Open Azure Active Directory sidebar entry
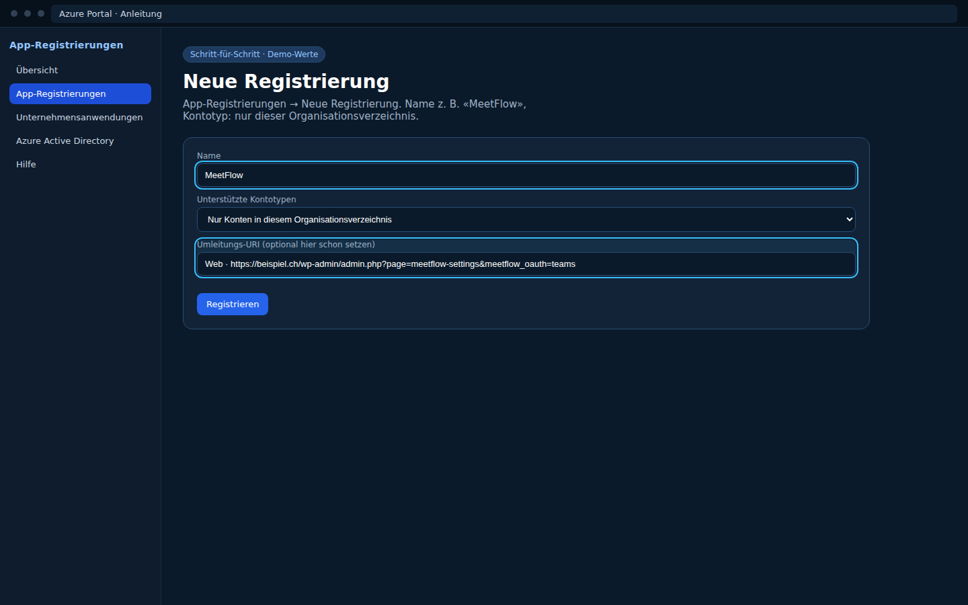Image resolution: width=968 pixels, height=605 pixels. (80, 140)
